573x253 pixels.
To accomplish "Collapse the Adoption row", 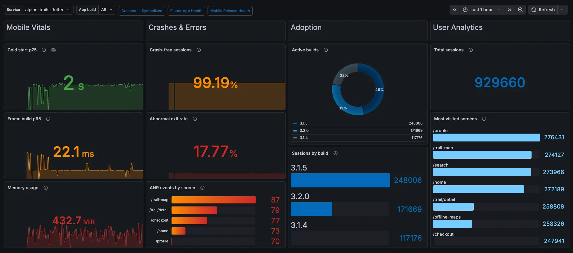I will (x=306, y=28).
